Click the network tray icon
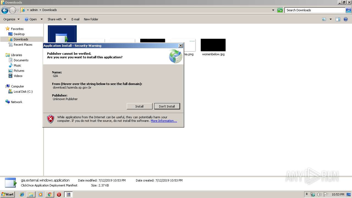This screenshot has height=198, width=352. click(313, 194)
